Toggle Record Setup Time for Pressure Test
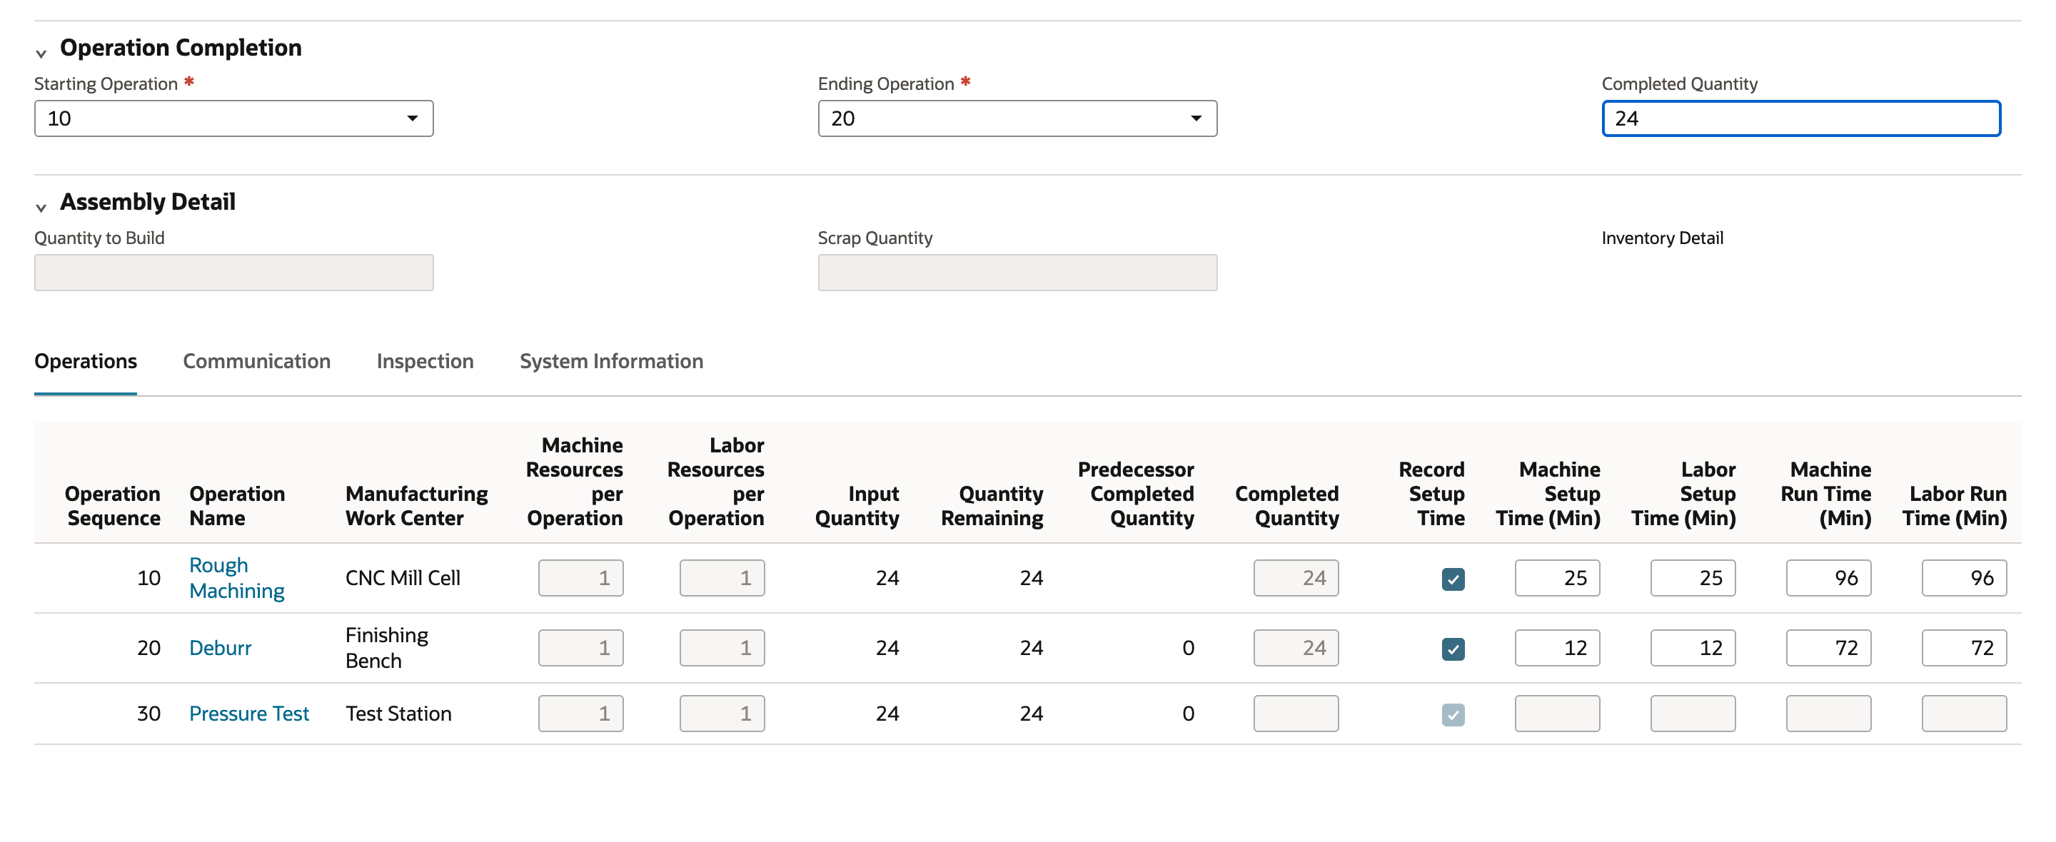 (1453, 714)
